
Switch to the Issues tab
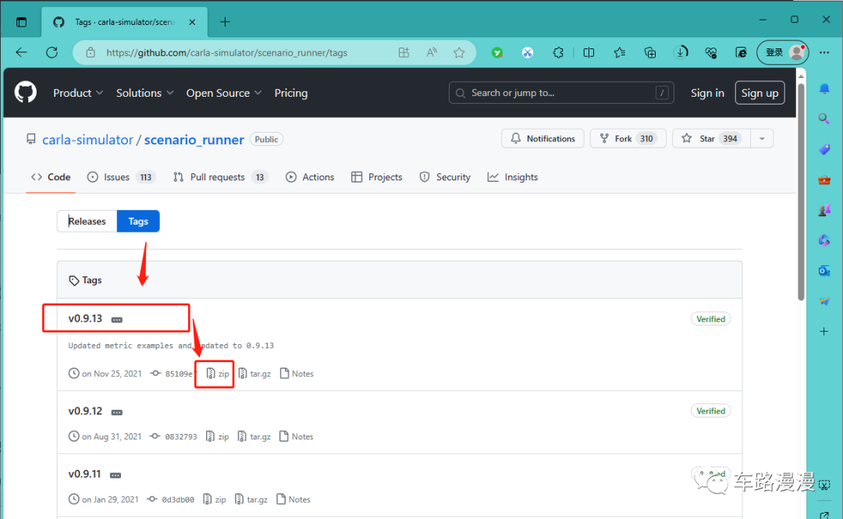tap(121, 177)
